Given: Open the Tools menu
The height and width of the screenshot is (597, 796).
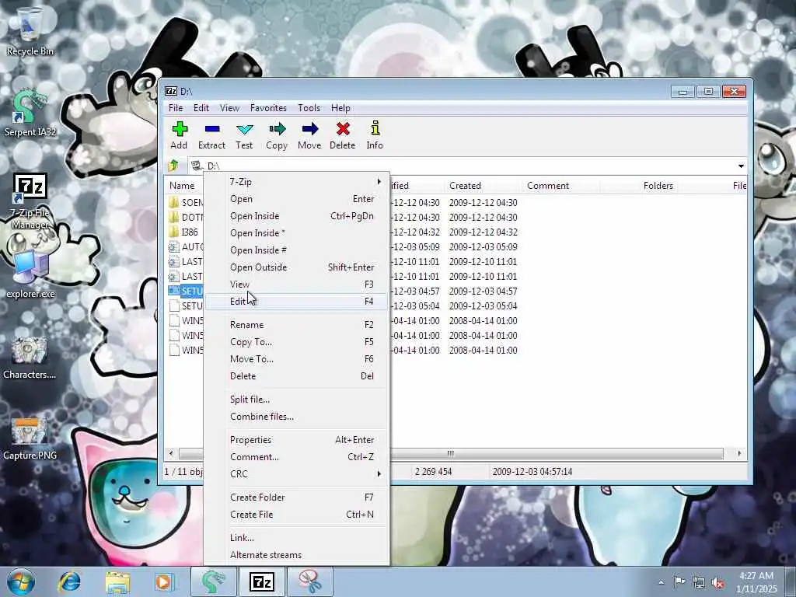Looking at the screenshot, I should pos(309,107).
